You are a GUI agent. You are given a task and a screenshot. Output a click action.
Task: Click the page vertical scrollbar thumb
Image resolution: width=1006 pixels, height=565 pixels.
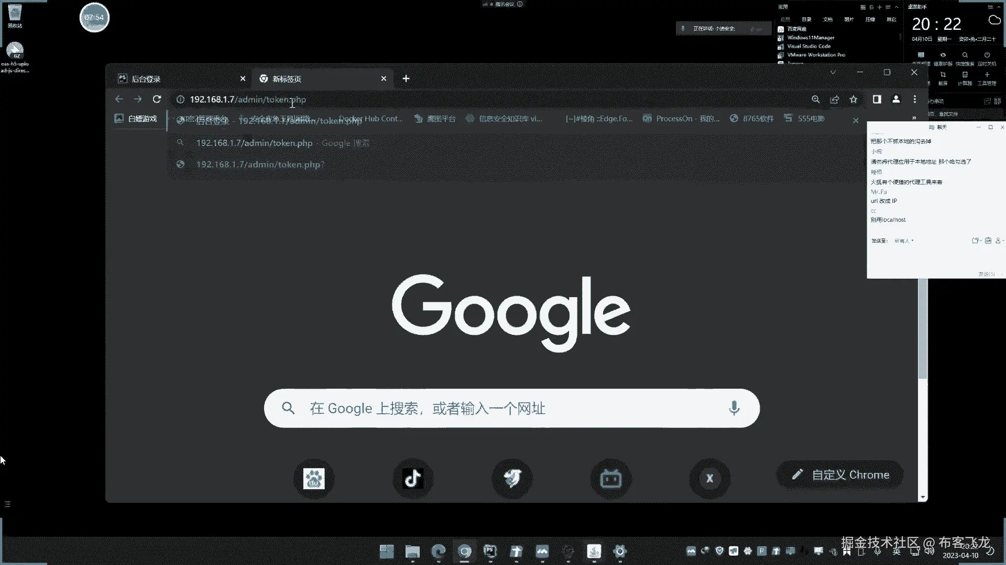coord(923,330)
